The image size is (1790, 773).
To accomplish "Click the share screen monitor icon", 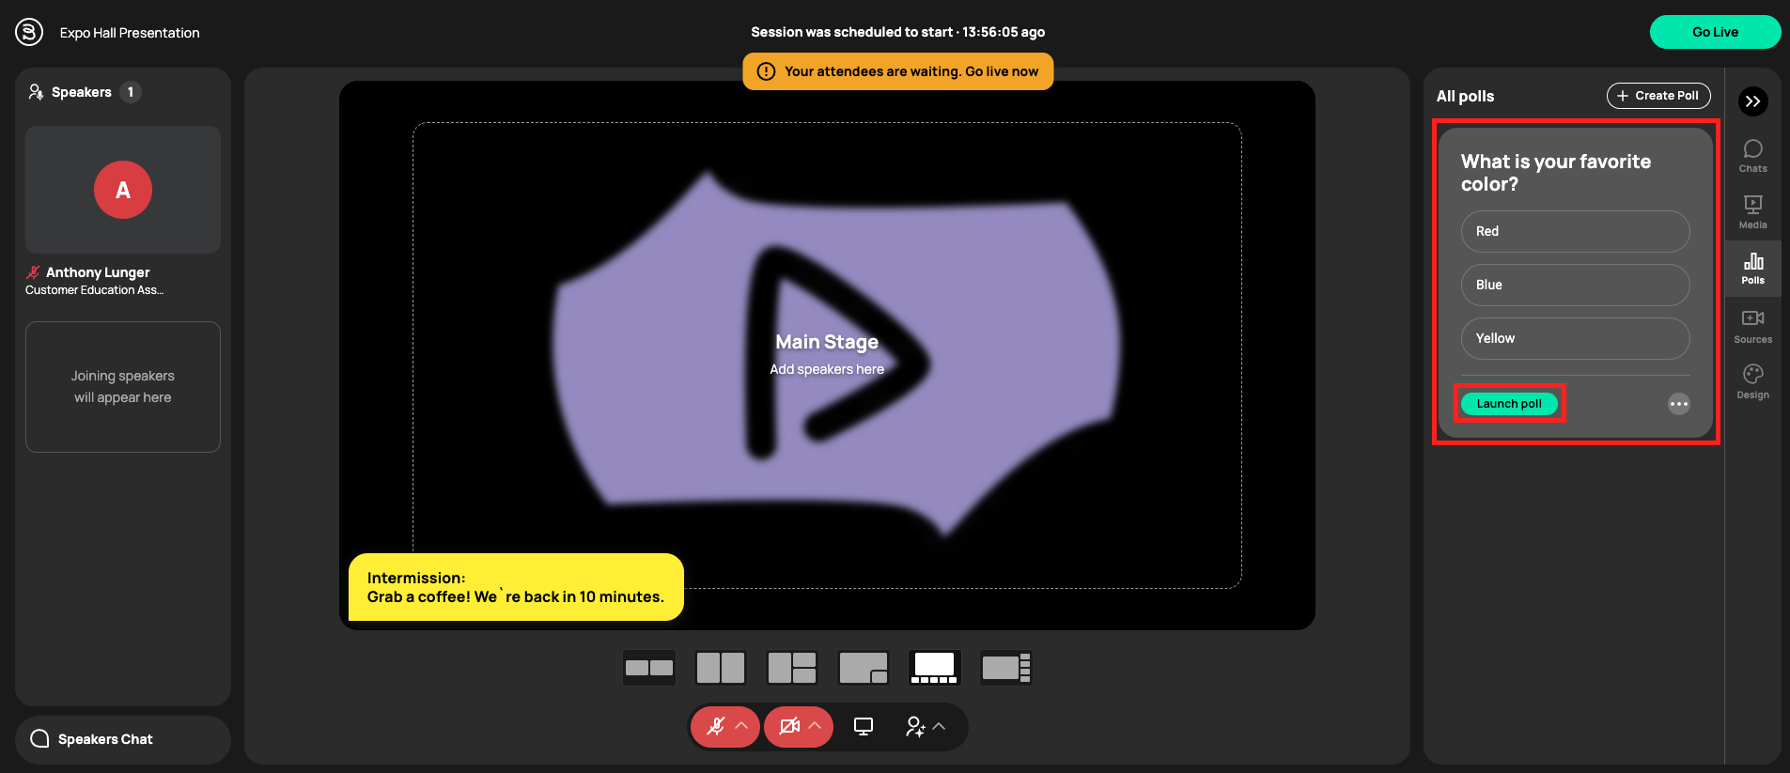I will (x=863, y=727).
